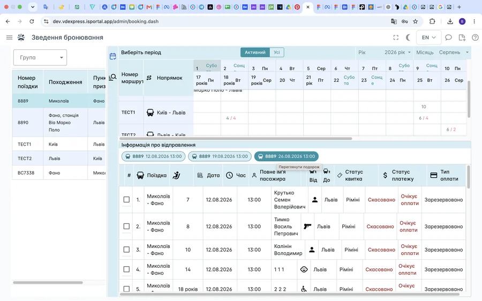Viewport: 482px width, 301px height.
Task: Open the Група dropdown
Action: pos(40,57)
